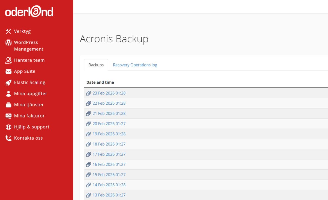The height and width of the screenshot is (200, 328).
Task: Click the Acronis Backup page heading
Action: point(114,39)
